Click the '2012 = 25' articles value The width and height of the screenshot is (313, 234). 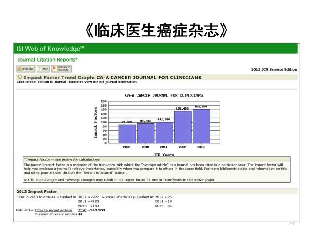coord(163,197)
